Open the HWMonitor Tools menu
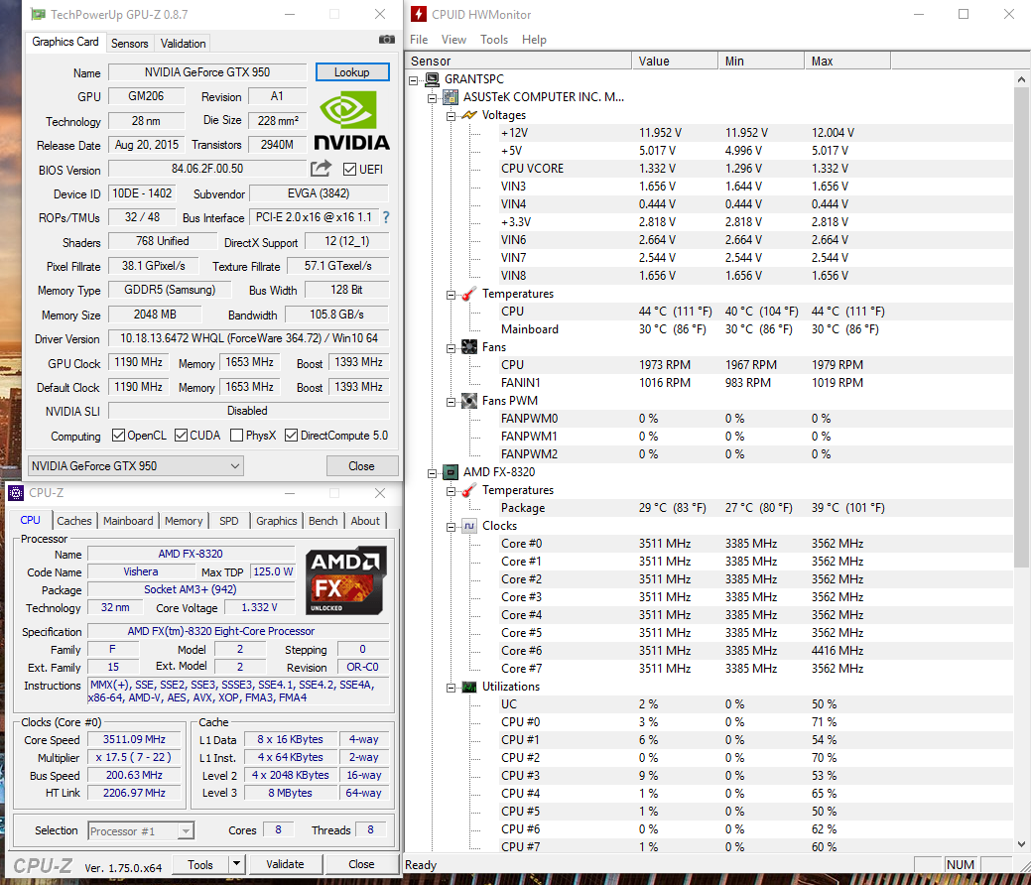The height and width of the screenshot is (885, 1031). click(x=494, y=40)
